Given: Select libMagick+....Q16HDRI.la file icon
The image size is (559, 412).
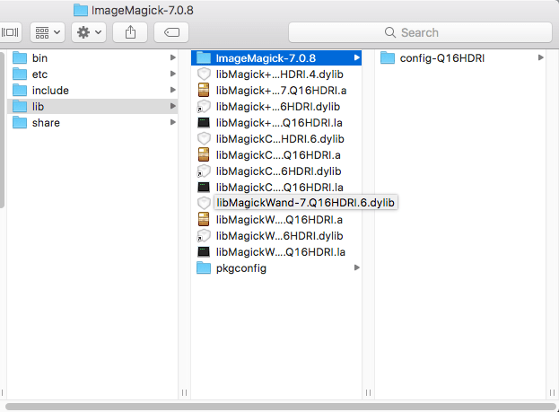Looking at the screenshot, I should click(204, 123).
